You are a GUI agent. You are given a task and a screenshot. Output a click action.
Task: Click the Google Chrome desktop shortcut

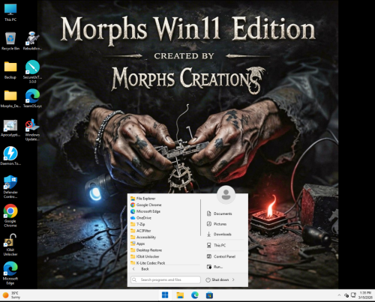click(x=10, y=216)
